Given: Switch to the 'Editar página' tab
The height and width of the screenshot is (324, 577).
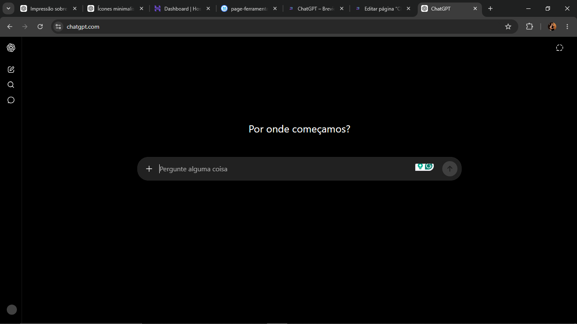Looking at the screenshot, I should coord(383,8).
